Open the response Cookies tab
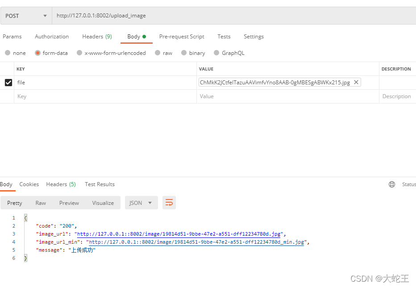 pyautogui.click(x=29, y=184)
